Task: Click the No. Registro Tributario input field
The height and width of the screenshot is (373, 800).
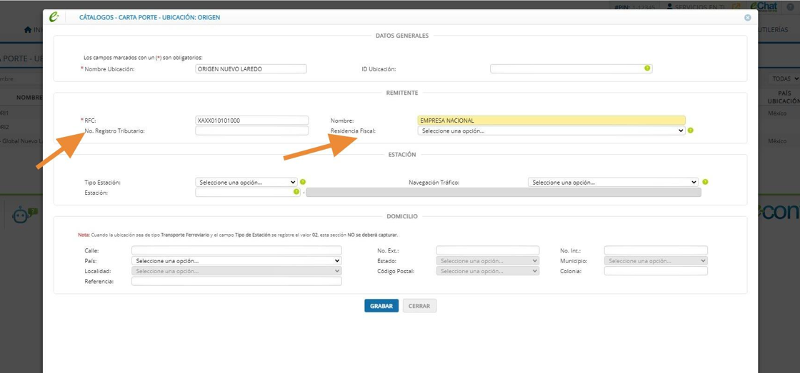Action: (252, 131)
